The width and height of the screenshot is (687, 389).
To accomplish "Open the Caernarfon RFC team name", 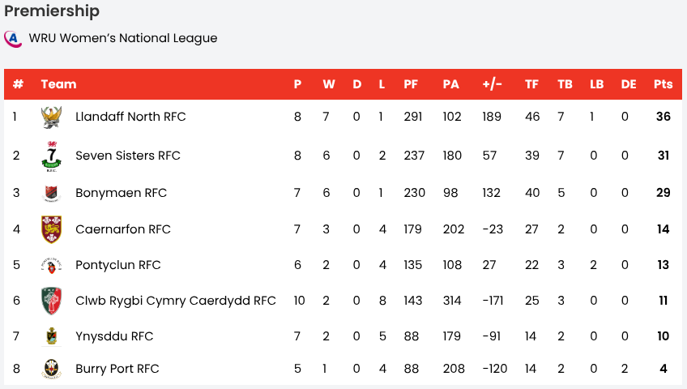I will (x=123, y=229).
